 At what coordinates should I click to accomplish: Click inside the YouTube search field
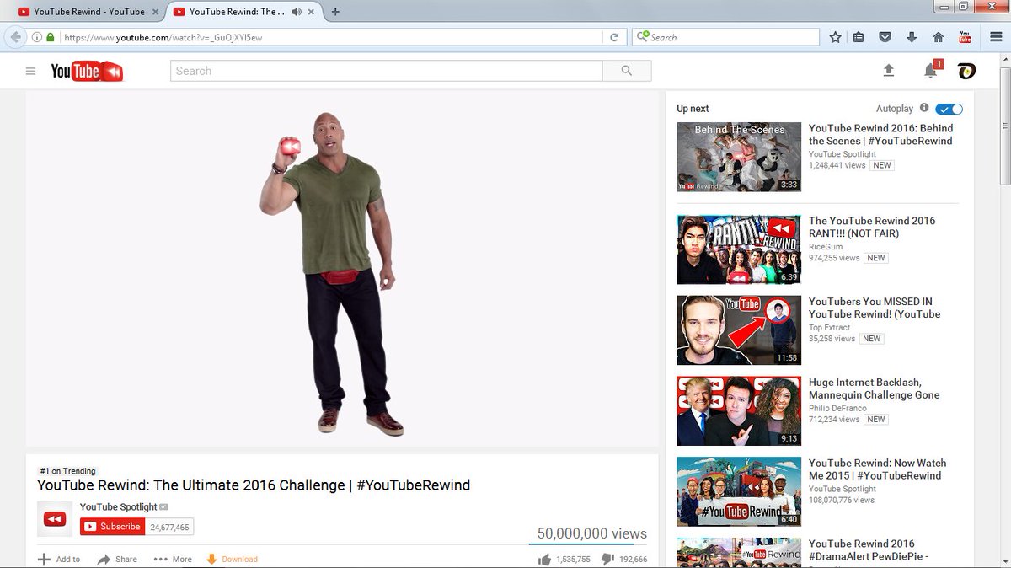[x=387, y=71]
